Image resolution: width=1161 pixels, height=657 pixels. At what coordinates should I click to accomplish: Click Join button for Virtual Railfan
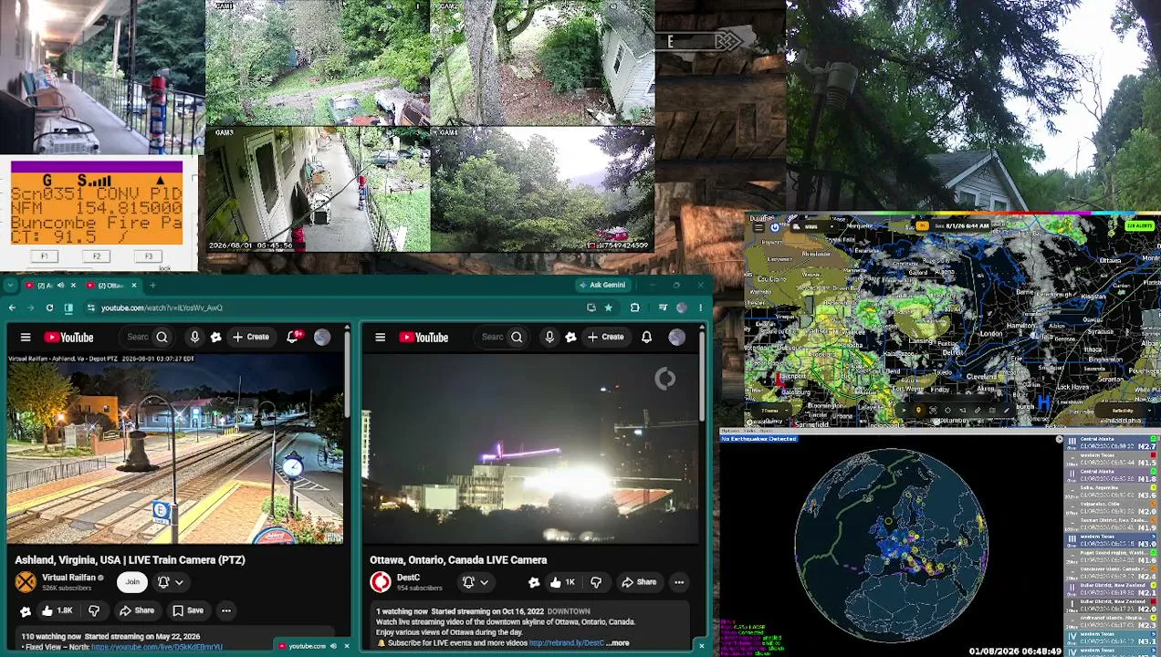132,581
